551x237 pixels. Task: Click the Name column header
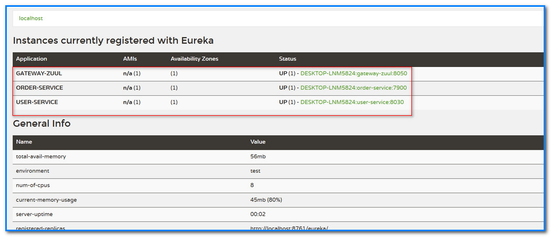click(x=24, y=142)
